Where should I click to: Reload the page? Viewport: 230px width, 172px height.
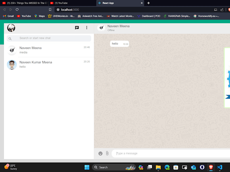(17, 10)
